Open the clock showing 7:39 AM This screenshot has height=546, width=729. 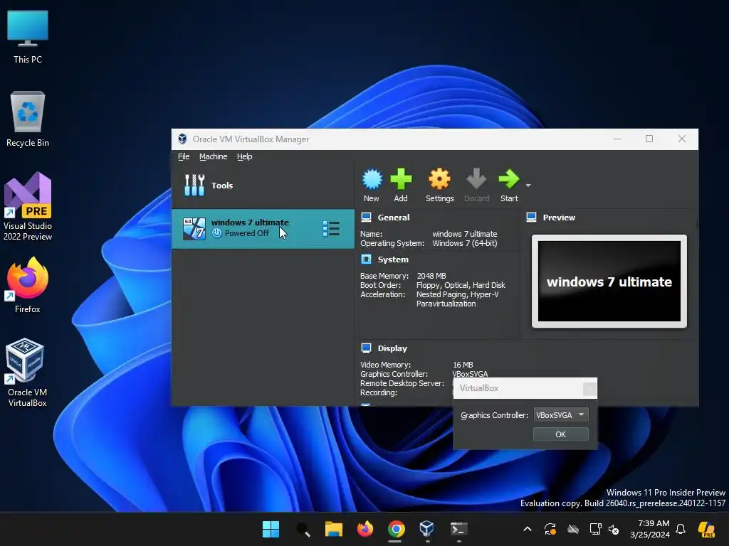(650, 529)
